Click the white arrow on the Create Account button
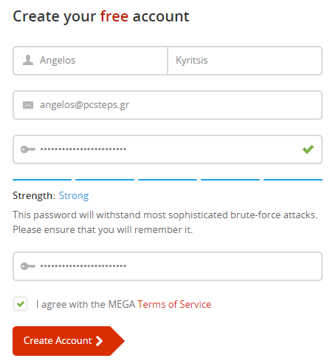This screenshot has height=361, width=330. (x=99, y=341)
